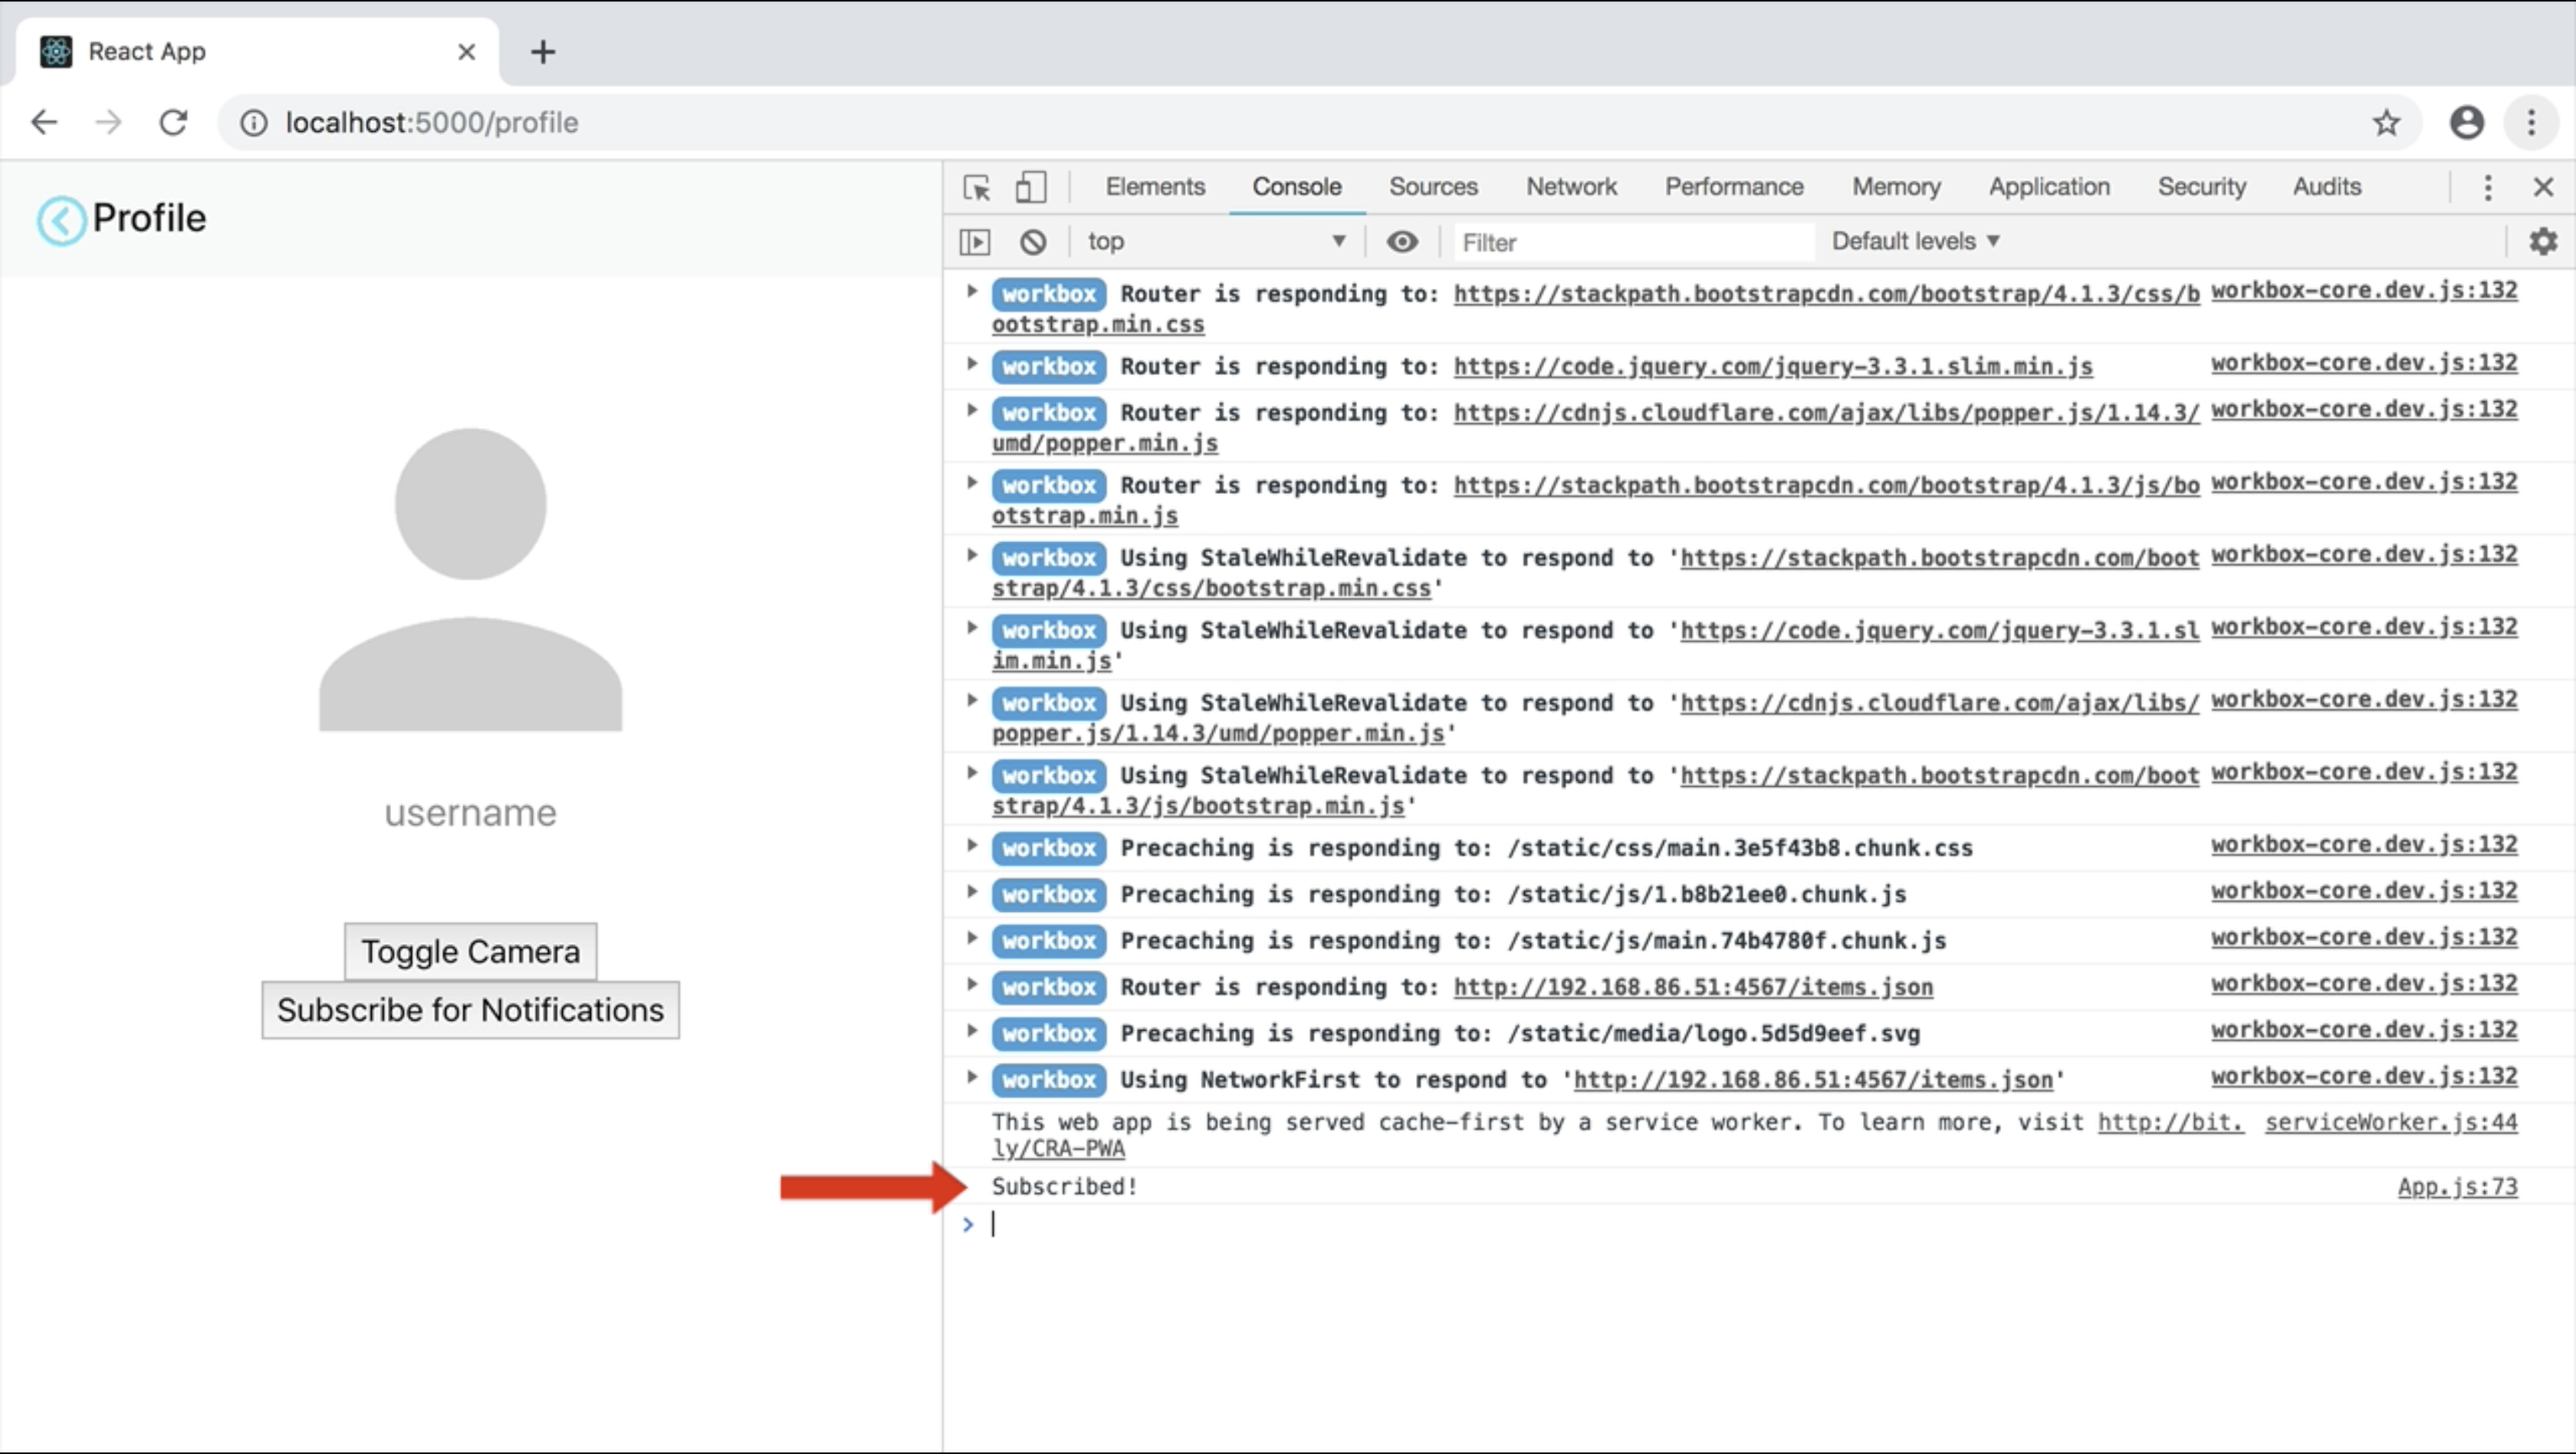This screenshot has height=1454, width=2576.
Task: Show the console sidebar panel icon
Action: (x=975, y=242)
